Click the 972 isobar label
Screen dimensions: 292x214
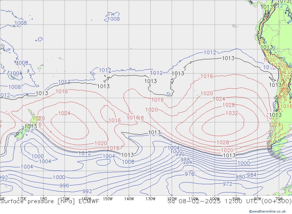click(x=227, y=184)
